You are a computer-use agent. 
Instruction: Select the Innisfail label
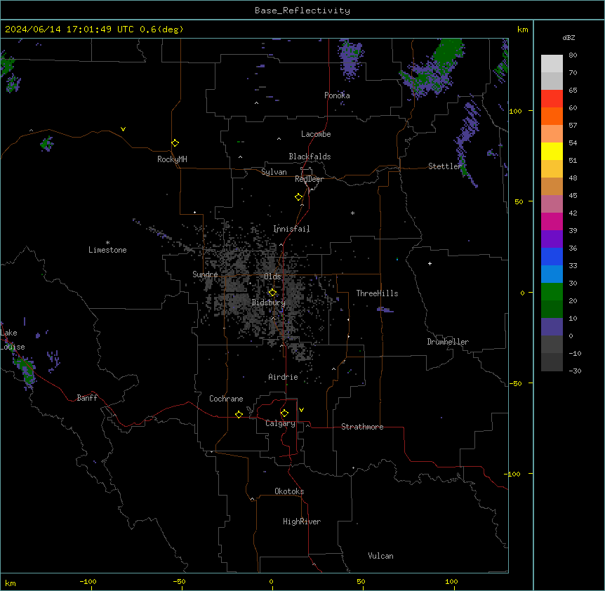click(x=291, y=229)
